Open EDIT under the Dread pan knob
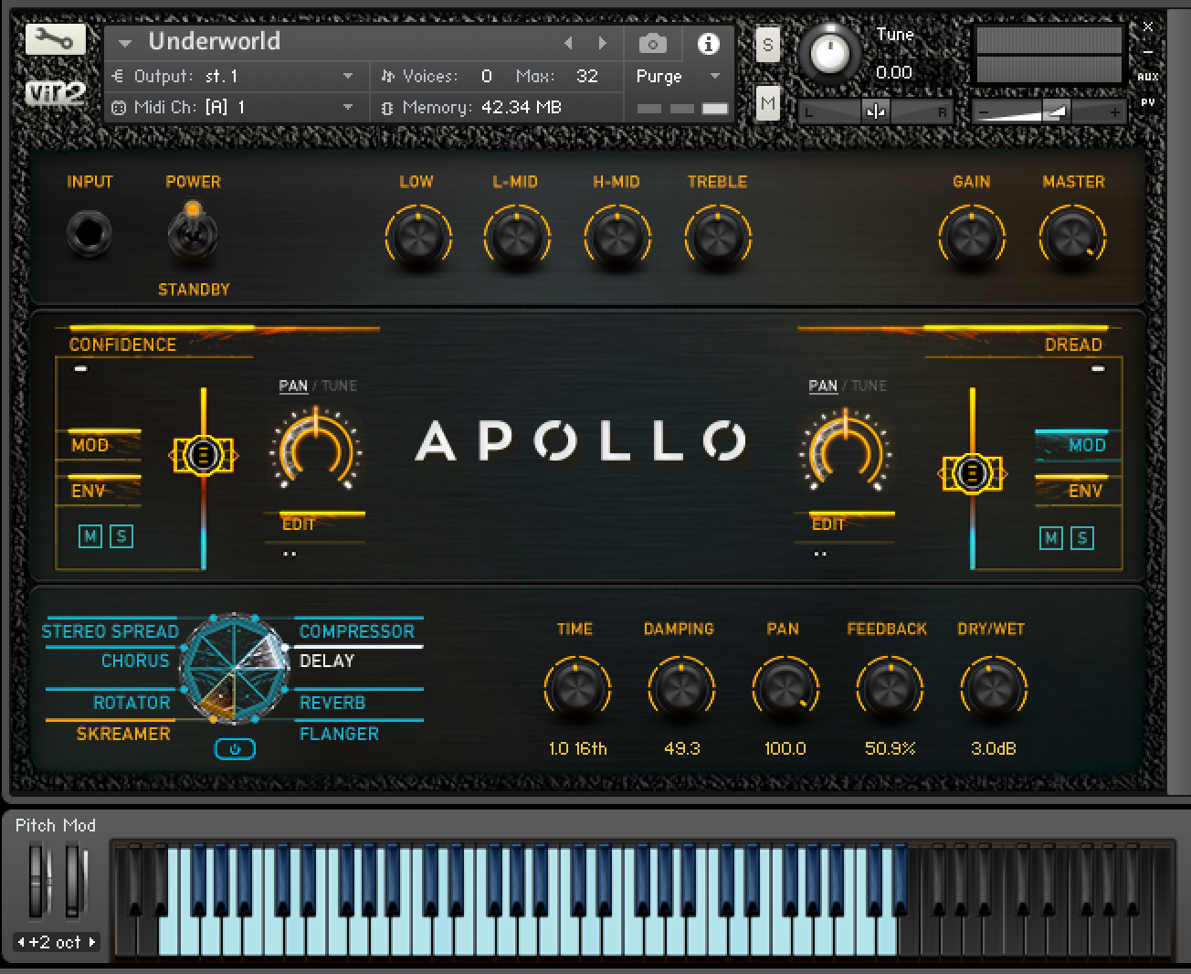 [827, 524]
